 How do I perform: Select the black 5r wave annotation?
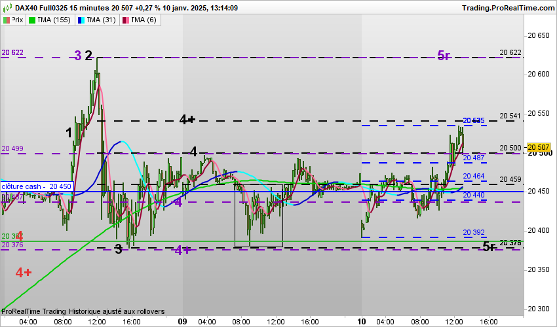(x=489, y=246)
